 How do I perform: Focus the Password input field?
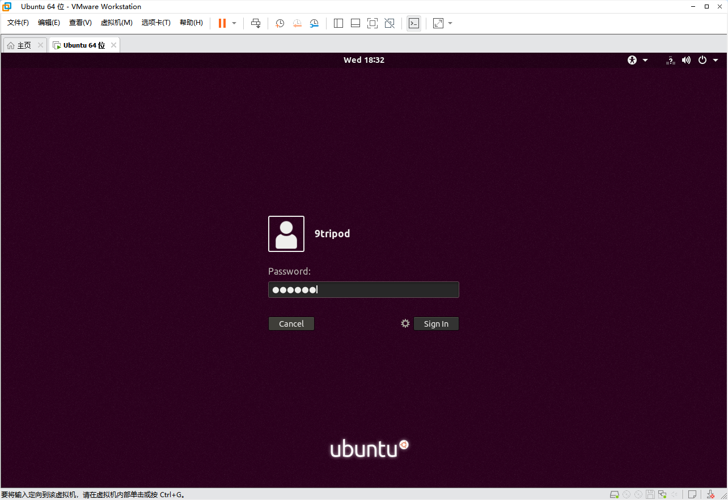click(363, 290)
